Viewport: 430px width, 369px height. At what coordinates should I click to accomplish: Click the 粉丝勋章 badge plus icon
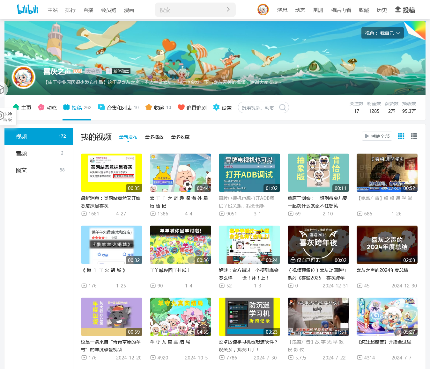(x=109, y=71)
